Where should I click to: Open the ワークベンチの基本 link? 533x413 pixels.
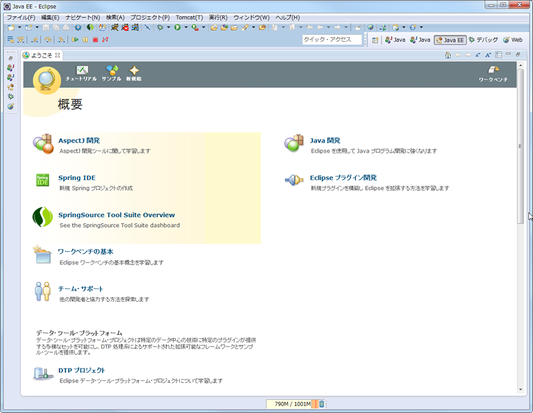pos(86,252)
